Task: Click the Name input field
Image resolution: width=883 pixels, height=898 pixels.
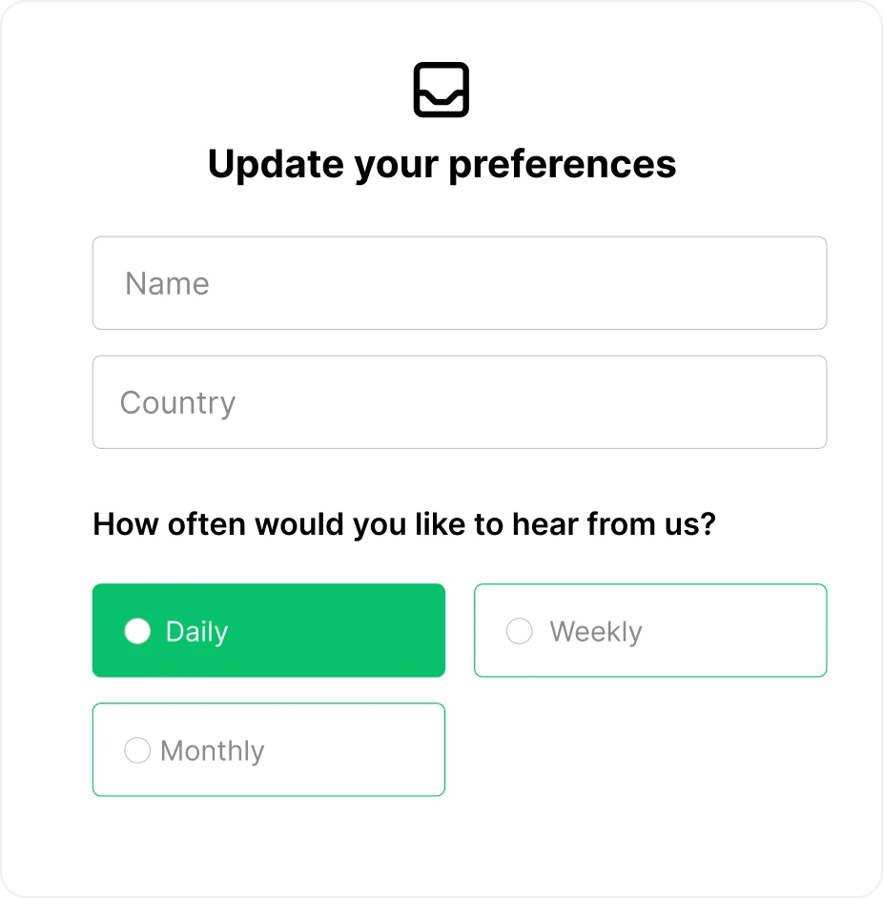Action: (460, 283)
